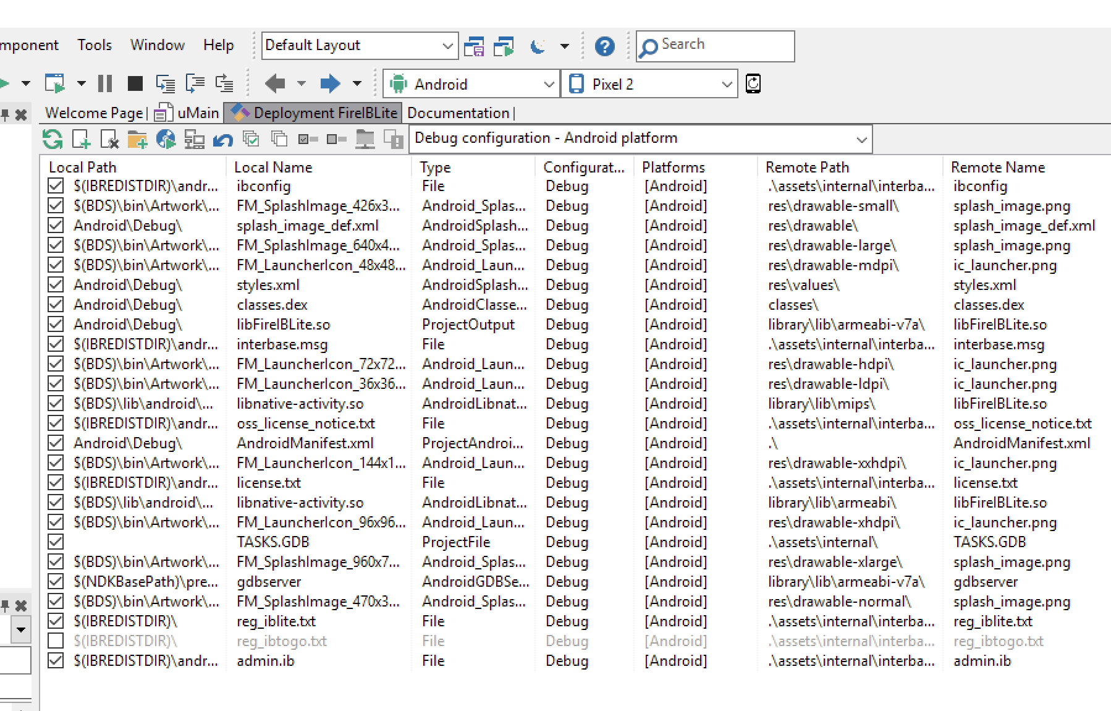1111x711 pixels.
Task: Enable the reg_ibtogo.txt row checkbox
Action: pyautogui.click(x=56, y=641)
